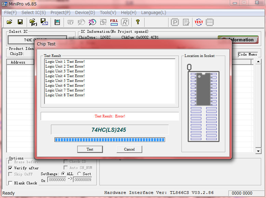The width and height of the screenshot is (266, 198).
Task: Select 'Logic Unit 5 Test Error!' line
Action: (65, 81)
